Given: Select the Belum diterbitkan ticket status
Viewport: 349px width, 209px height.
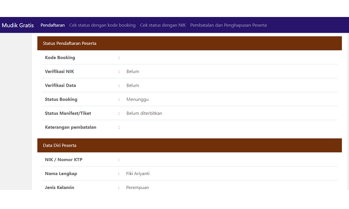Looking at the screenshot, I should pyautogui.click(x=144, y=113).
